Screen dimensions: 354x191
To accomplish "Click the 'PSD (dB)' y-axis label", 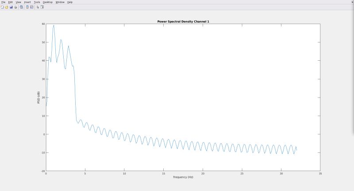I will click(x=38, y=97).
